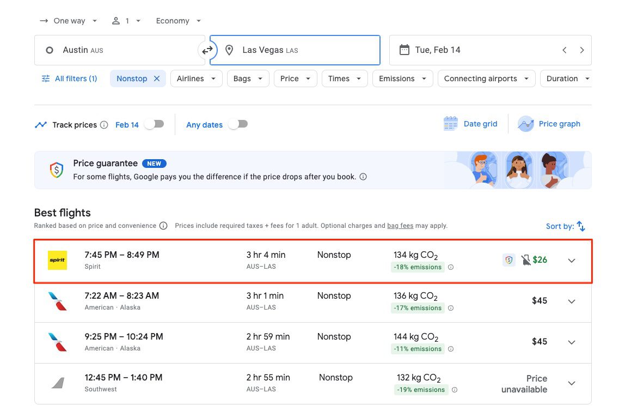This screenshot has width=619, height=417.
Task: Remove the Nonstop filter chip
Action: coord(157,78)
